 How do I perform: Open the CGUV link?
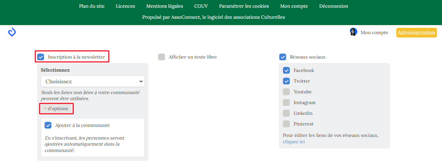(x=201, y=6)
